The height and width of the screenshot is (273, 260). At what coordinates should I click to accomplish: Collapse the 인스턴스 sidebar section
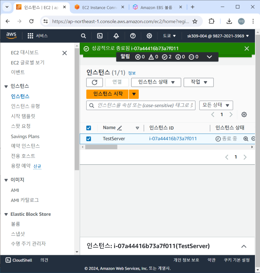pos(6,87)
